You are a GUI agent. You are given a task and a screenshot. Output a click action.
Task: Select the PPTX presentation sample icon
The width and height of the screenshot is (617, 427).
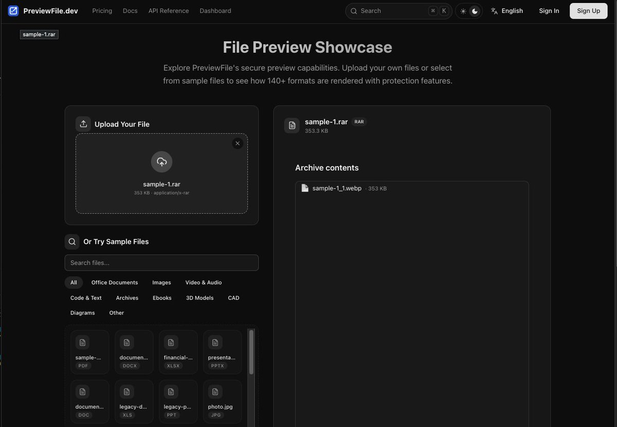pyautogui.click(x=215, y=342)
